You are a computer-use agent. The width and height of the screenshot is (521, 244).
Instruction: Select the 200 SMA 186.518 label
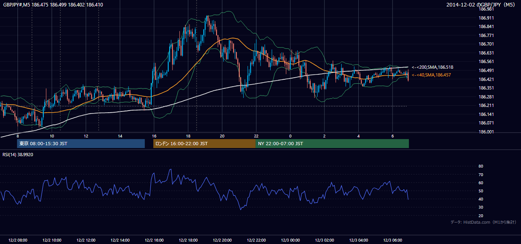coord(433,67)
